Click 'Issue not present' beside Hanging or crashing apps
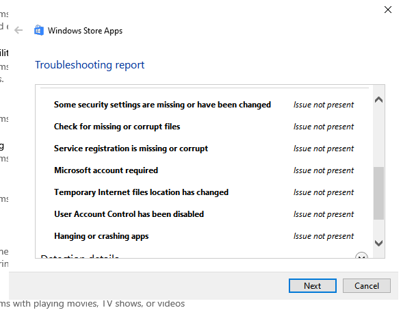 click(x=324, y=236)
